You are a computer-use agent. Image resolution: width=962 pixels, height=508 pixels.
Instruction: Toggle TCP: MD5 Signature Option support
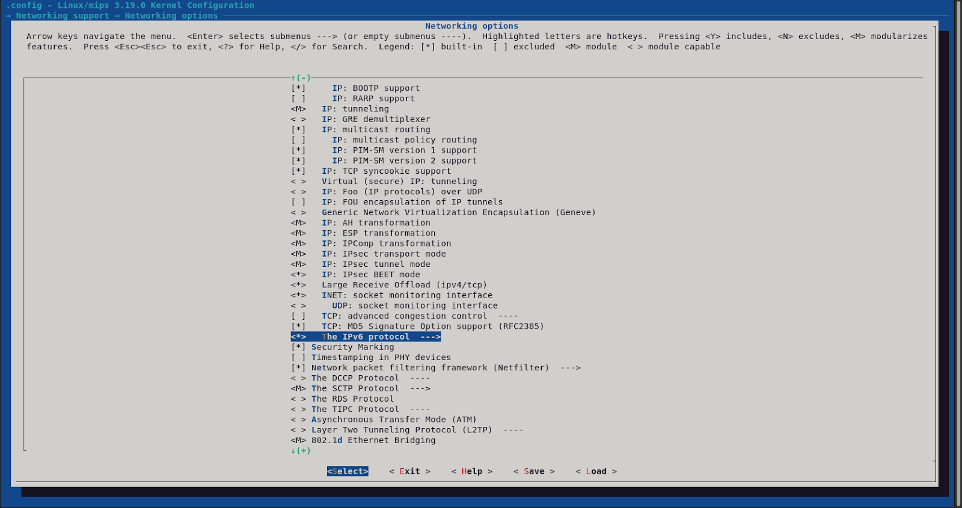[299, 326]
